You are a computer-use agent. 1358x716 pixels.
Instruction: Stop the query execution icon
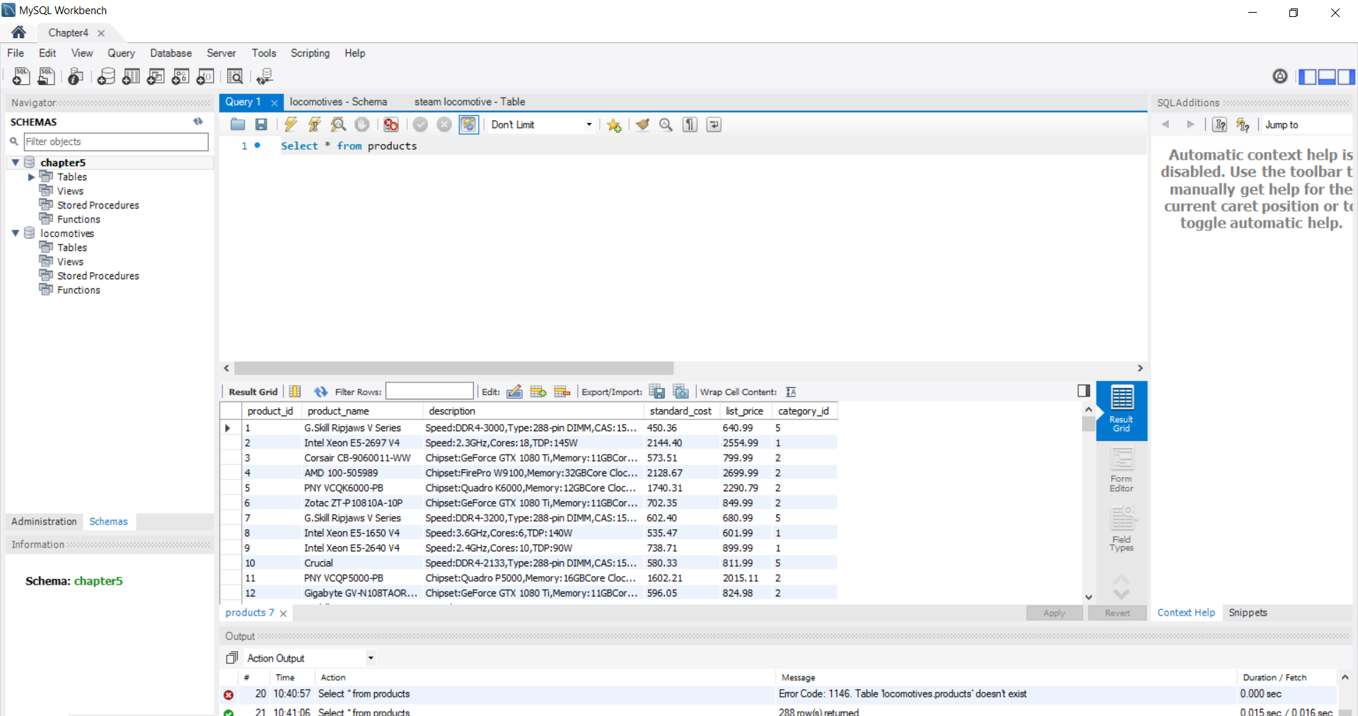[362, 124]
